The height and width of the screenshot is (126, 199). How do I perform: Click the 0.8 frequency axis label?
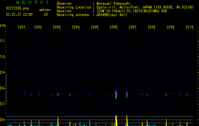coord(3,88)
